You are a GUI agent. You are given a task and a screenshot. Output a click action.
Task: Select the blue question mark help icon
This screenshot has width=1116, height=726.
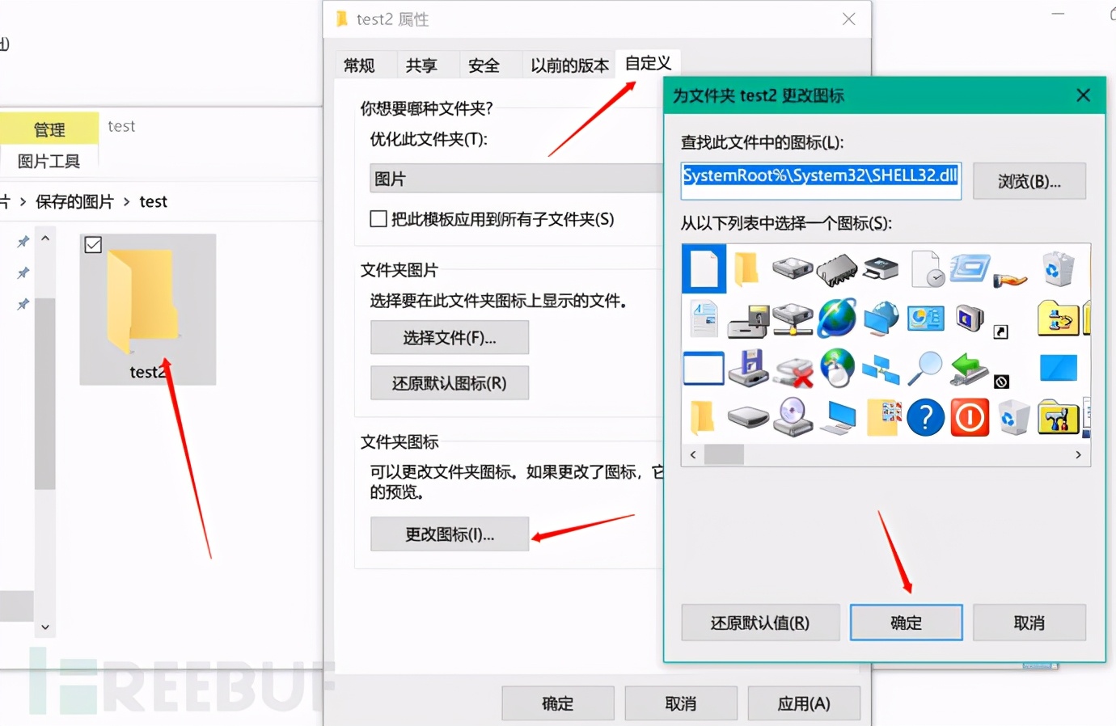(925, 418)
